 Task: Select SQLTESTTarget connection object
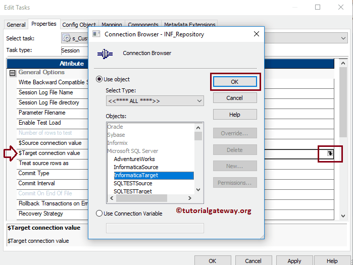coord(133,191)
